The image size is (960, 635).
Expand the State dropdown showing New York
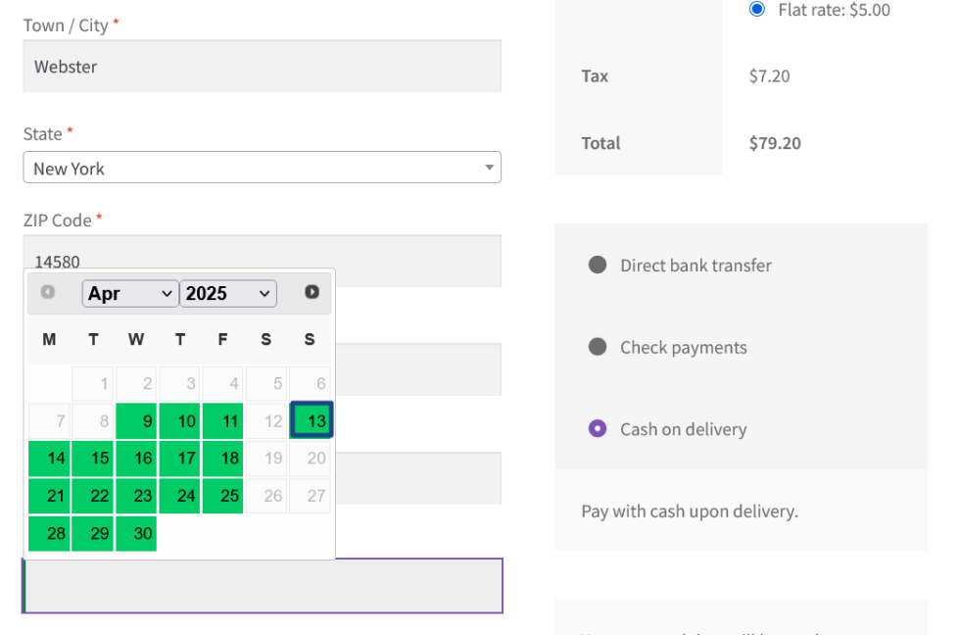point(262,168)
